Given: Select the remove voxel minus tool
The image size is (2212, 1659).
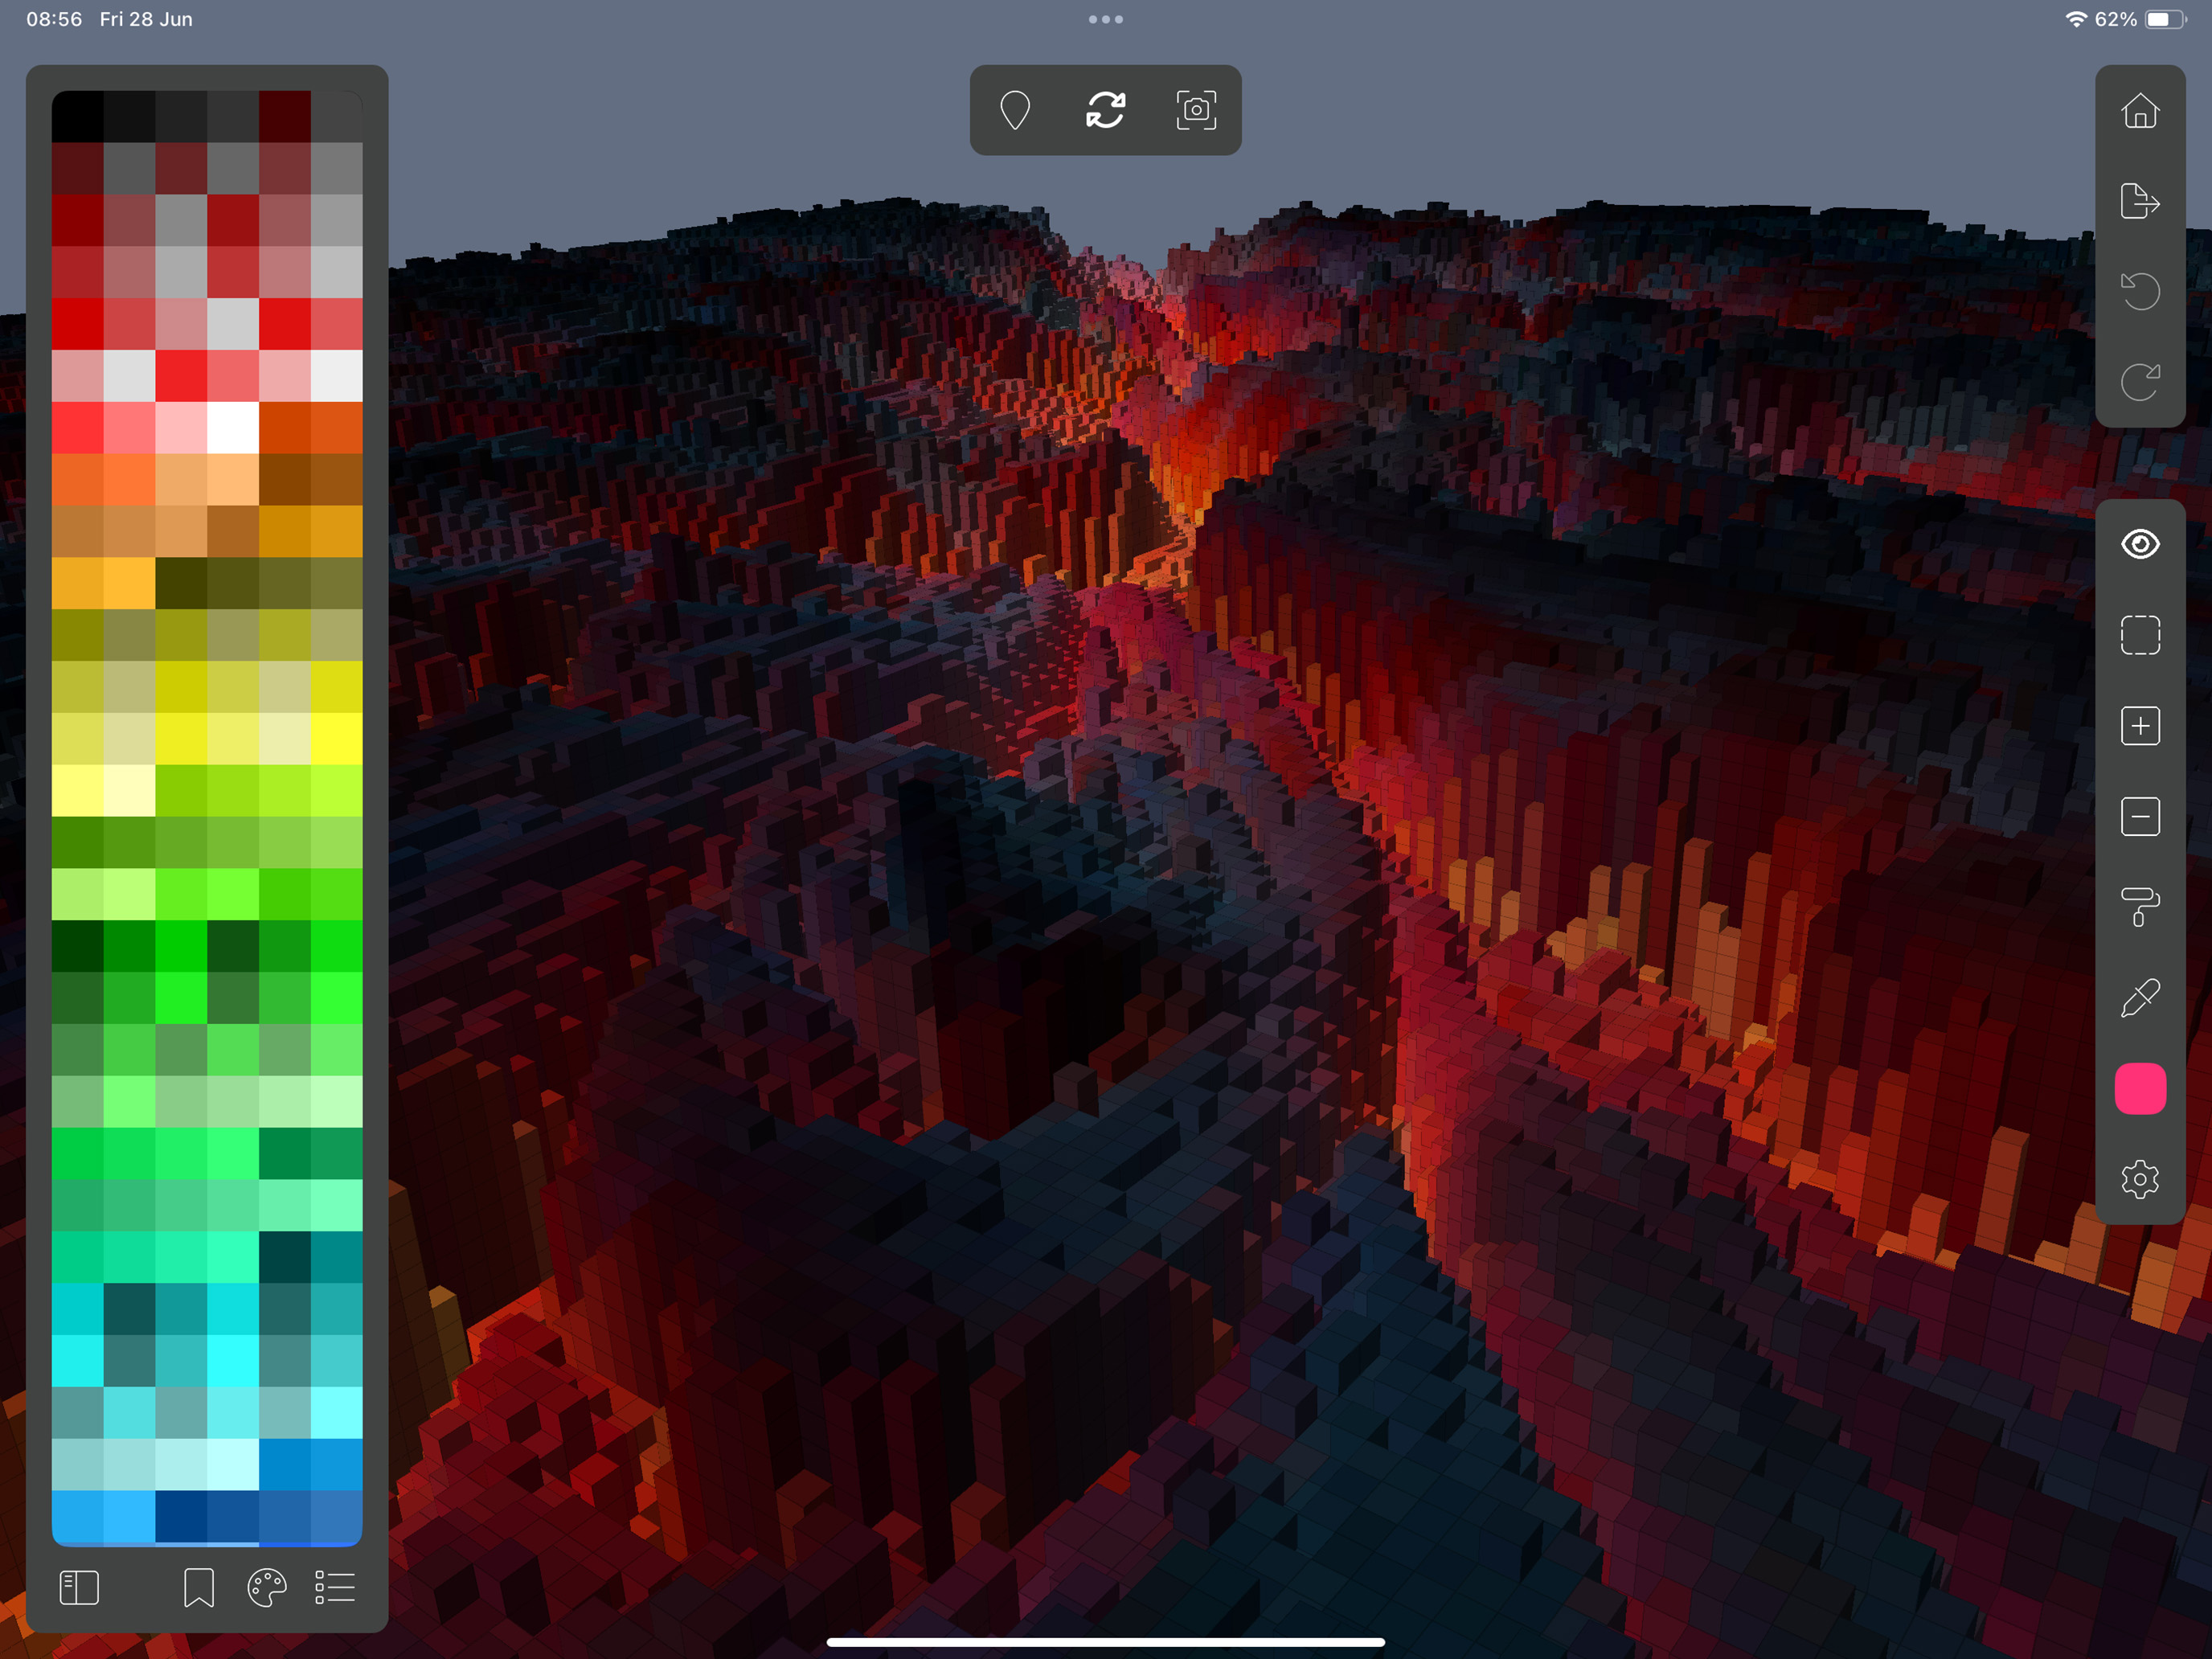Looking at the screenshot, I should click(x=2140, y=816).
